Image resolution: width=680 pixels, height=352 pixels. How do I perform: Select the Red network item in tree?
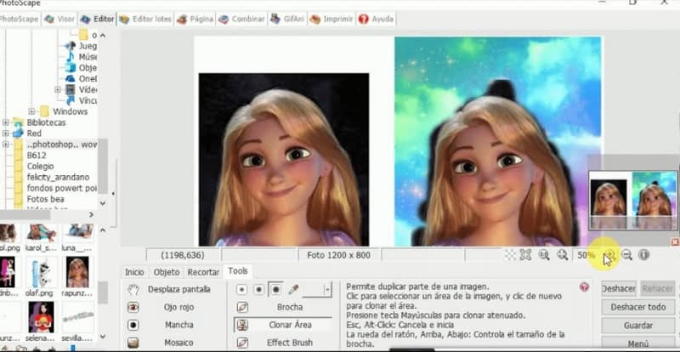[x=34, y=133]
